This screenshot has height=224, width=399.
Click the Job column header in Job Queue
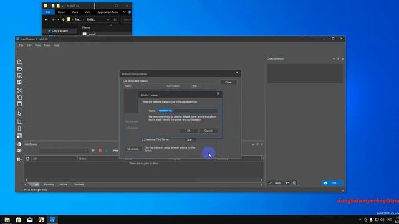click(x=54, y=159)
